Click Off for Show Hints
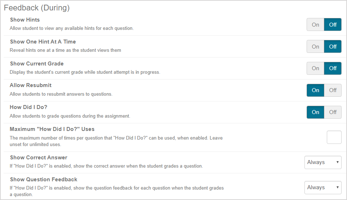The image size is (347, 200). (333, 24)
